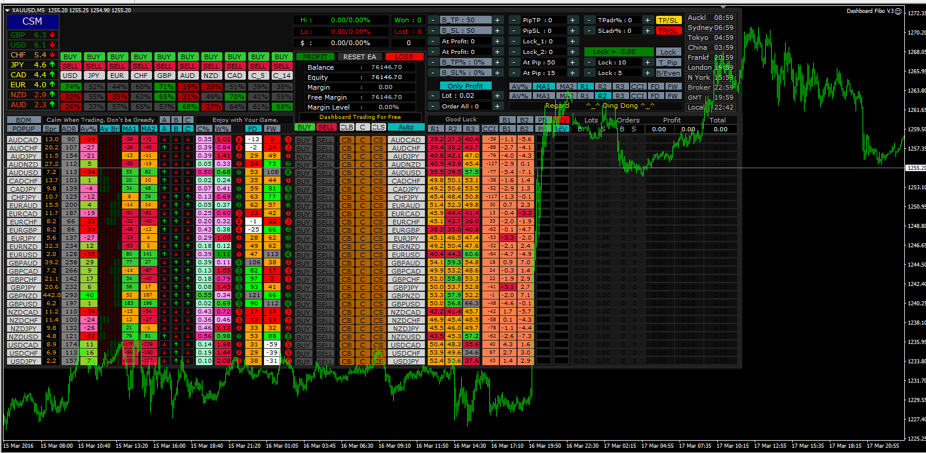Click the Margin Level 0.00% row
This screenshot has height=453, width=926.
click(360, 107)
